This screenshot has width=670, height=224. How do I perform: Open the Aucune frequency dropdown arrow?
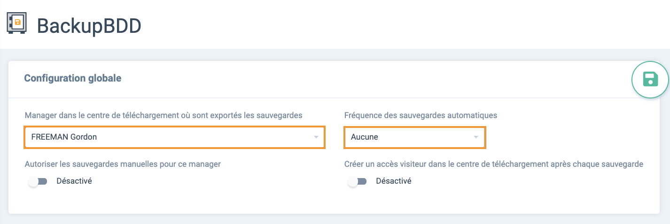476,137
